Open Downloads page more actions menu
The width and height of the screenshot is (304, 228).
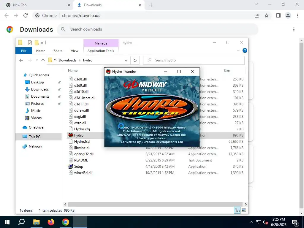(294, 29)
